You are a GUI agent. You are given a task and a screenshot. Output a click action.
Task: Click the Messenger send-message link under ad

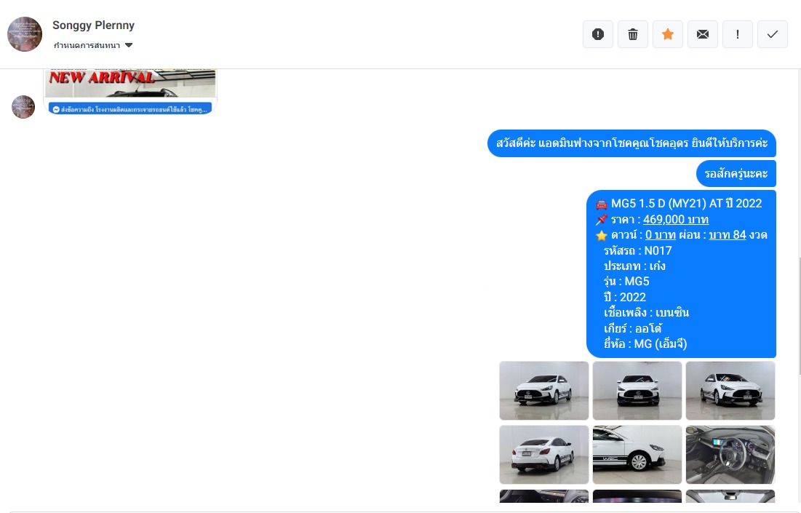click(130, 109)
